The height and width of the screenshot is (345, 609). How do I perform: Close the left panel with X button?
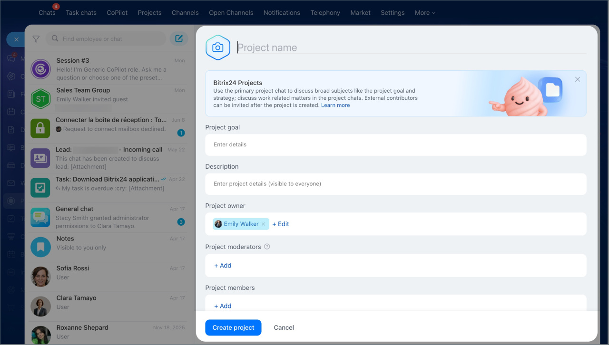point(16,39)
